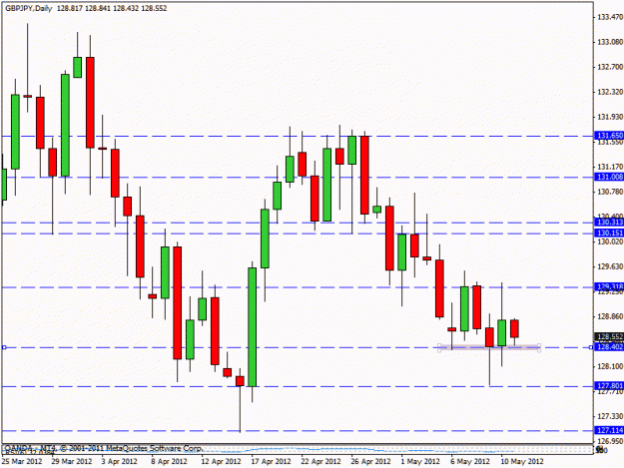The height and width of the screenshot is (468, 624).
Task: Click the 131.170 value on price axis
Action: pos(610,167)
